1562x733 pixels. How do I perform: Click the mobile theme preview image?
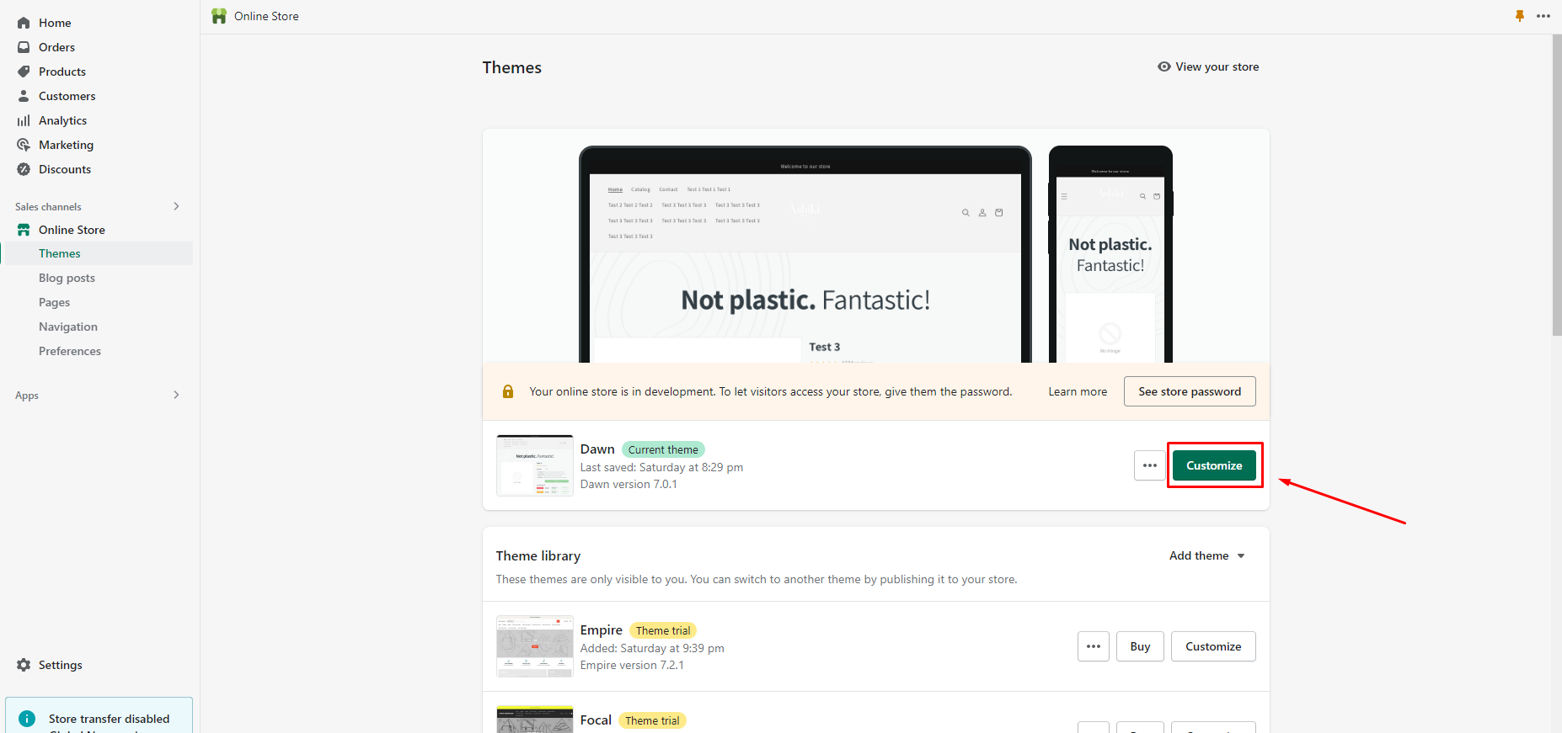click(x=1110, y=255)
